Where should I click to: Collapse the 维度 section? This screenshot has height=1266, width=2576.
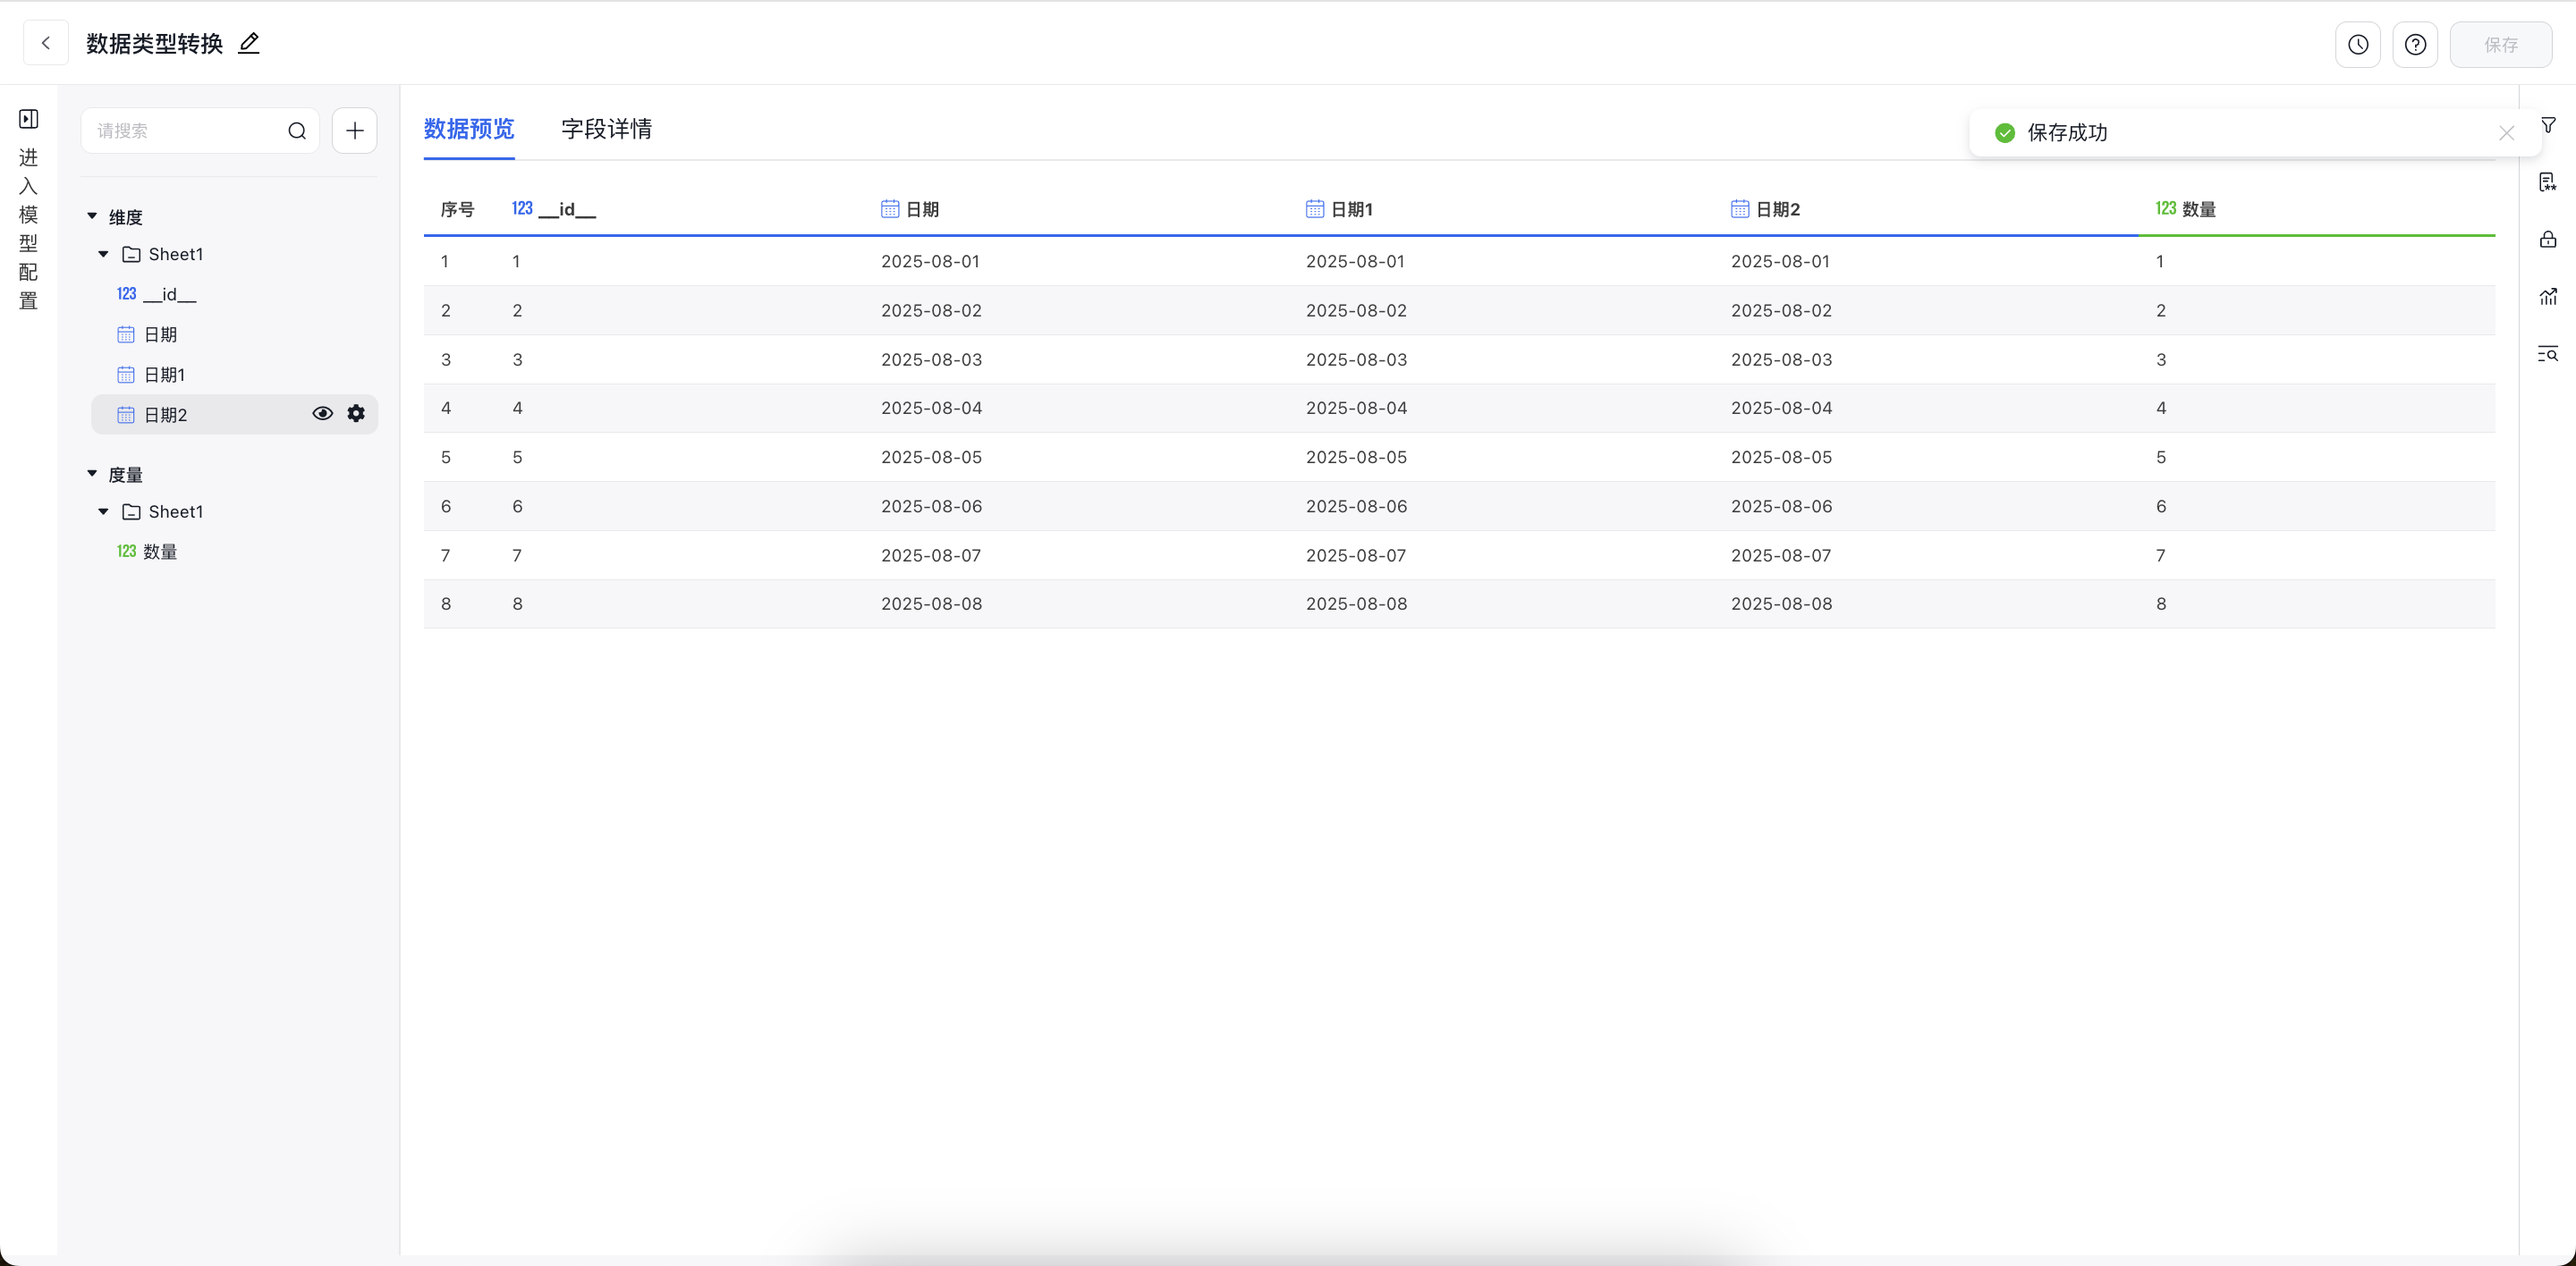[x=92, y=215]
